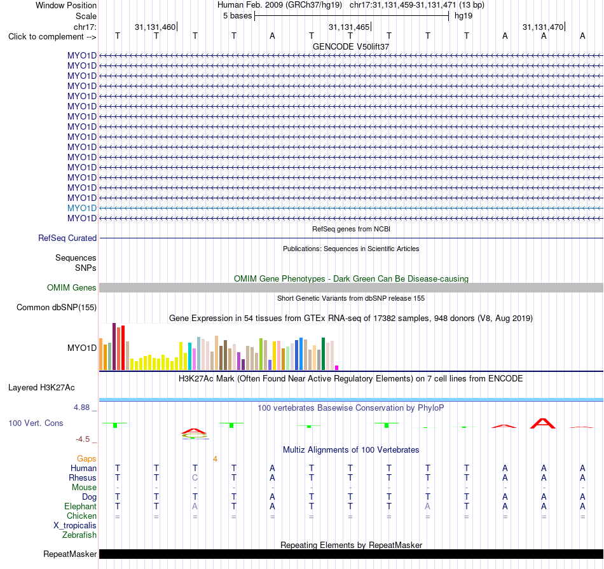Click the large red A PhyloP logo
Image resolution: width=604 pixels, height=569 pixels.
(x=543, y=423)
